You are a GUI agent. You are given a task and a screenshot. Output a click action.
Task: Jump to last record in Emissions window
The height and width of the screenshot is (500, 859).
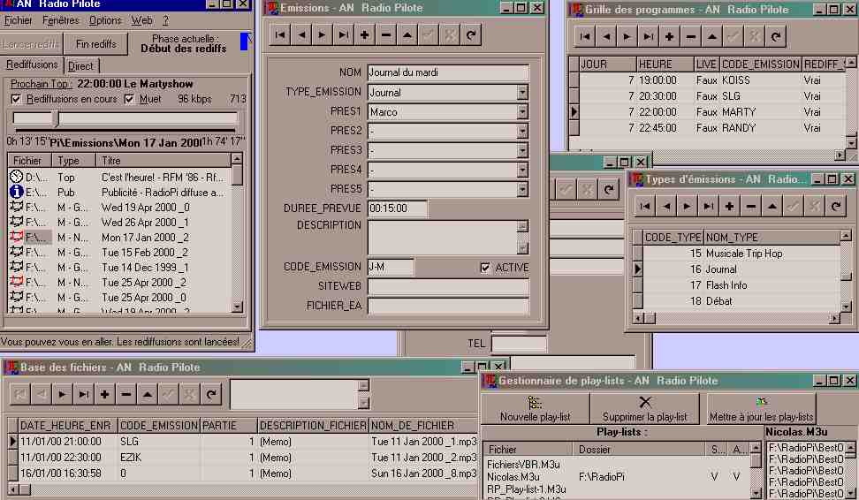coord(344,35)
